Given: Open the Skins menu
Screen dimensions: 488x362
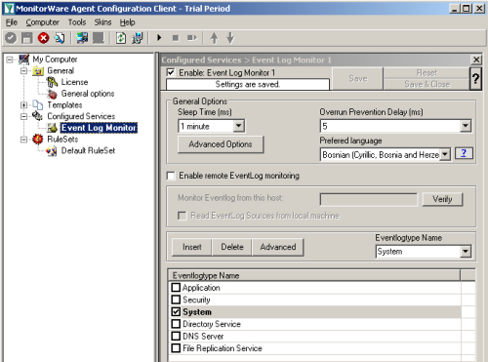Looking at the screenshot, I should [102, 22].
